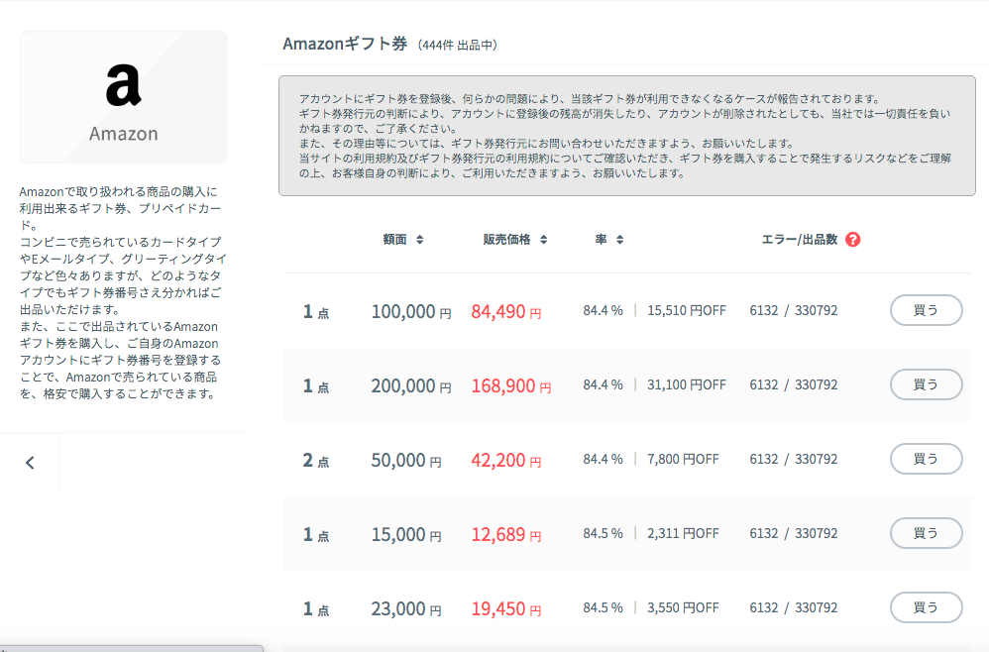The width and height of the screenshot is (989, 652).
Task: Buy the 50,000 yen gift card
Action: click(x=926, y=459)
